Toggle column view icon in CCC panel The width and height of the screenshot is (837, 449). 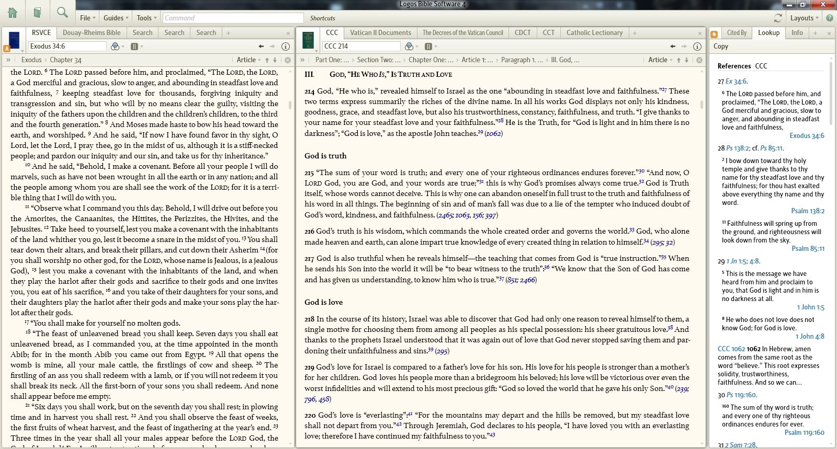tap(428, 47)
